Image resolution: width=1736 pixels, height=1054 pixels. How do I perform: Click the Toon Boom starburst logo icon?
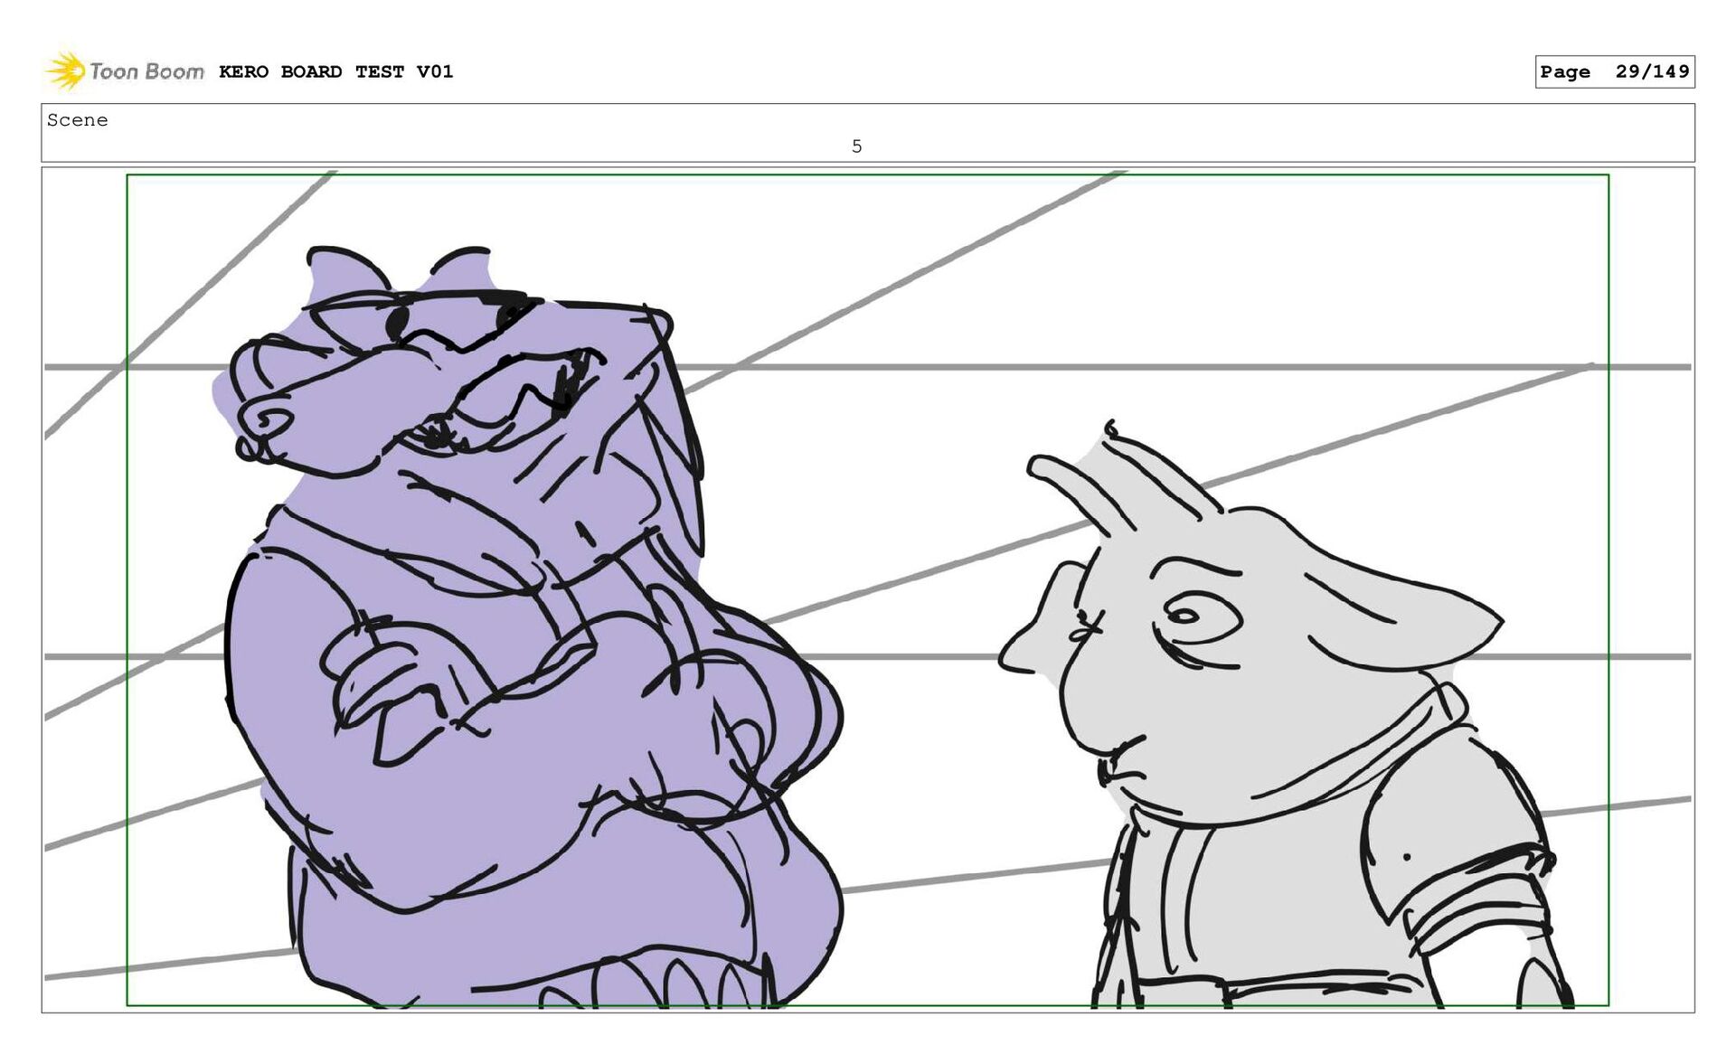65,71
